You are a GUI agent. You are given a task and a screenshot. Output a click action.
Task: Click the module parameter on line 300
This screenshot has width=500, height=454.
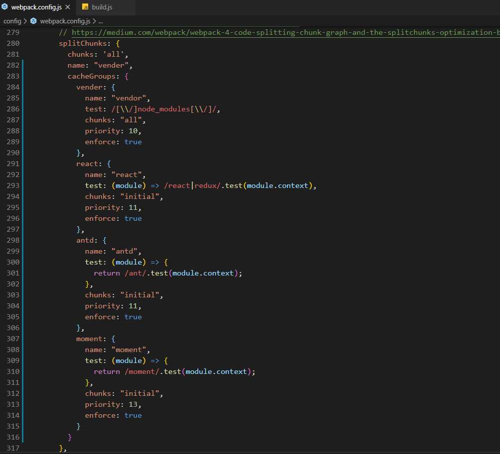pos(129,263)
